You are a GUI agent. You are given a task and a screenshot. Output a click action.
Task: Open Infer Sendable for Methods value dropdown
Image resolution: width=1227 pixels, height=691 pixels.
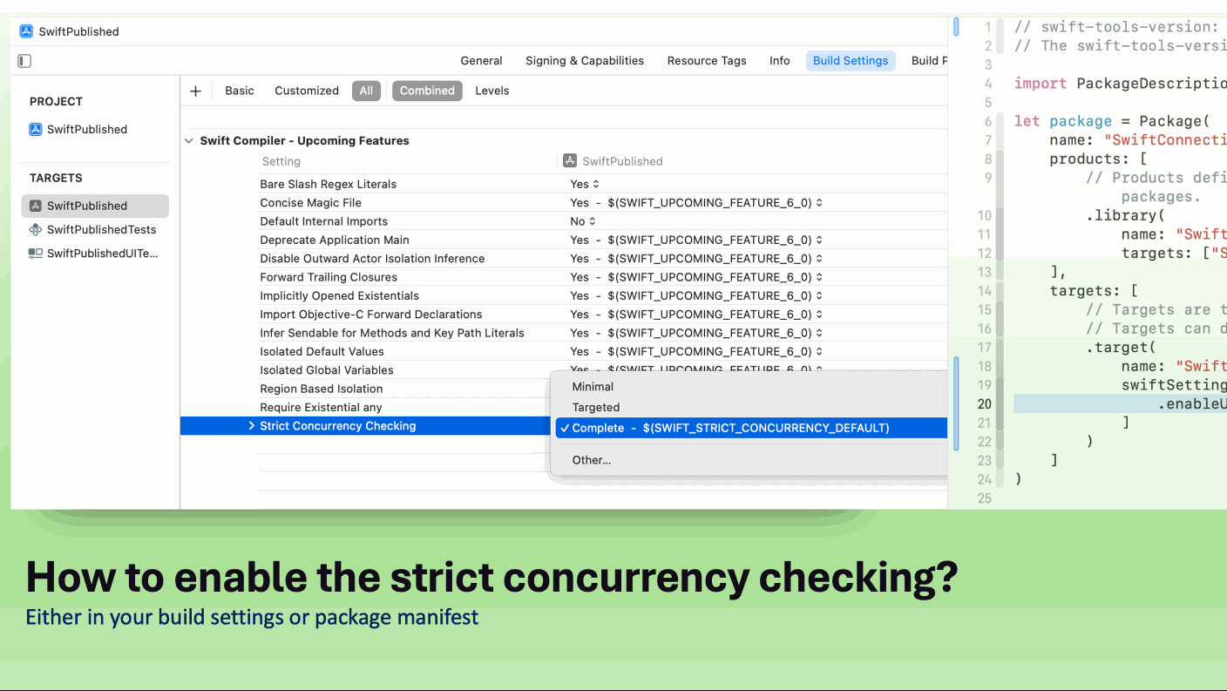(696, 333)
